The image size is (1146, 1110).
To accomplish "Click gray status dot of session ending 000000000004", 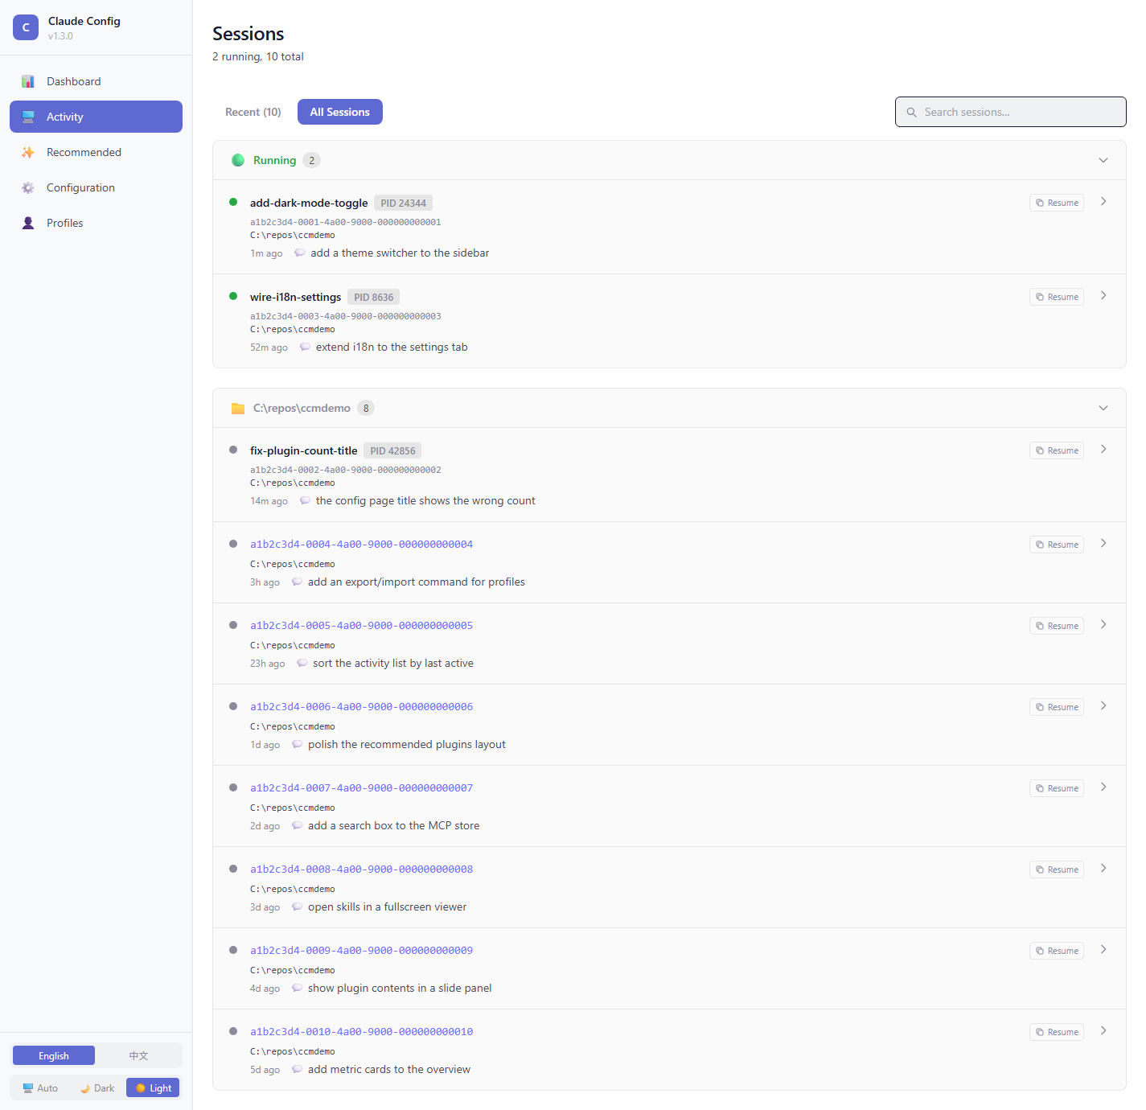I will pos(233,544).
